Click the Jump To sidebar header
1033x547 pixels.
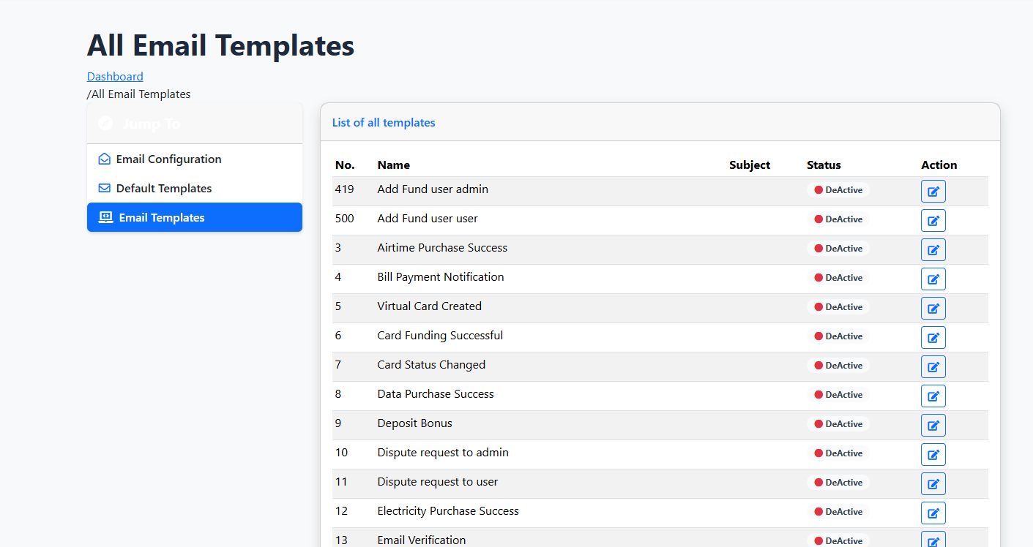point(151,124)
